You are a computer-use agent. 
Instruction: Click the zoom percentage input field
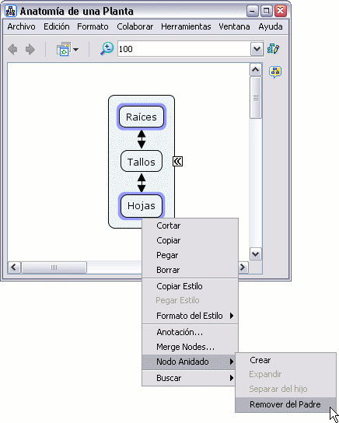184,49
